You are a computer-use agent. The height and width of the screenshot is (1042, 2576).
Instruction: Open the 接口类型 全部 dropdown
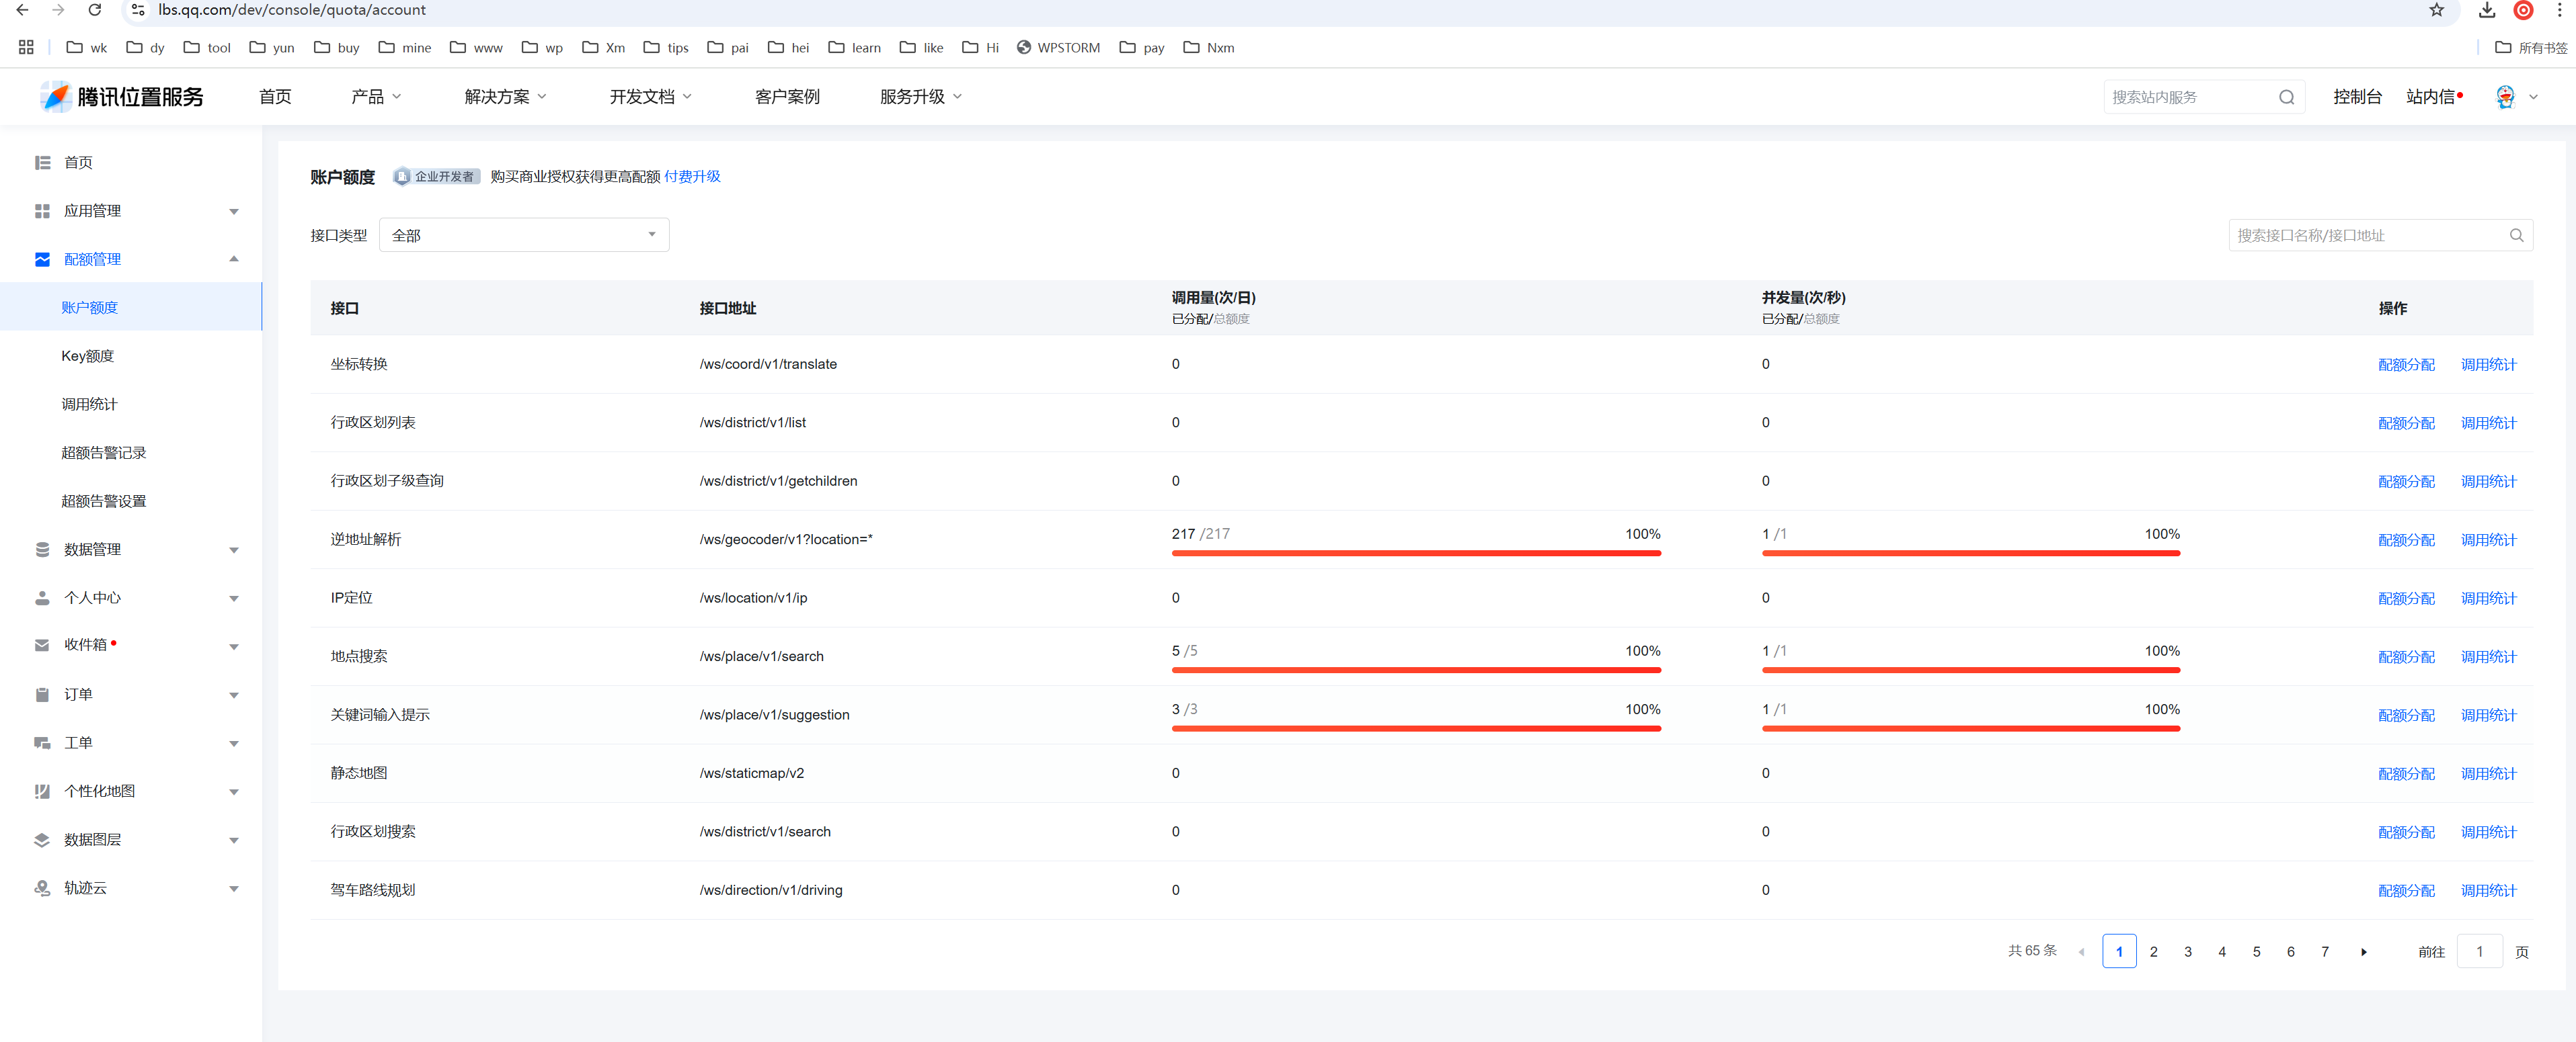[x=524, y=236]
